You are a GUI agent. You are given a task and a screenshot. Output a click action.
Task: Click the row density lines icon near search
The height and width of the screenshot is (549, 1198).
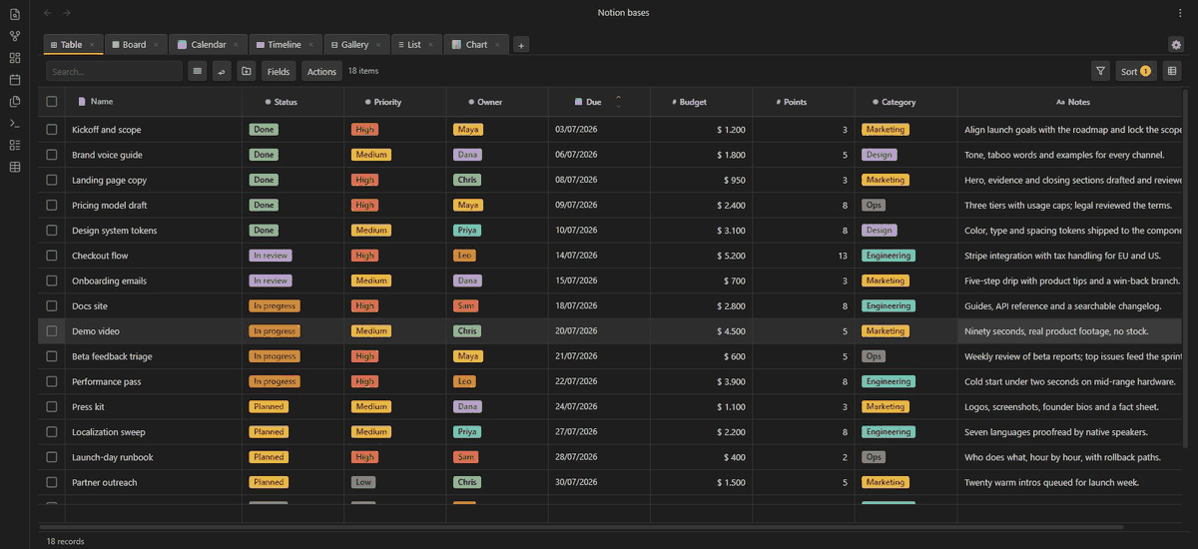pyautogui.click(x=198, y=72)
